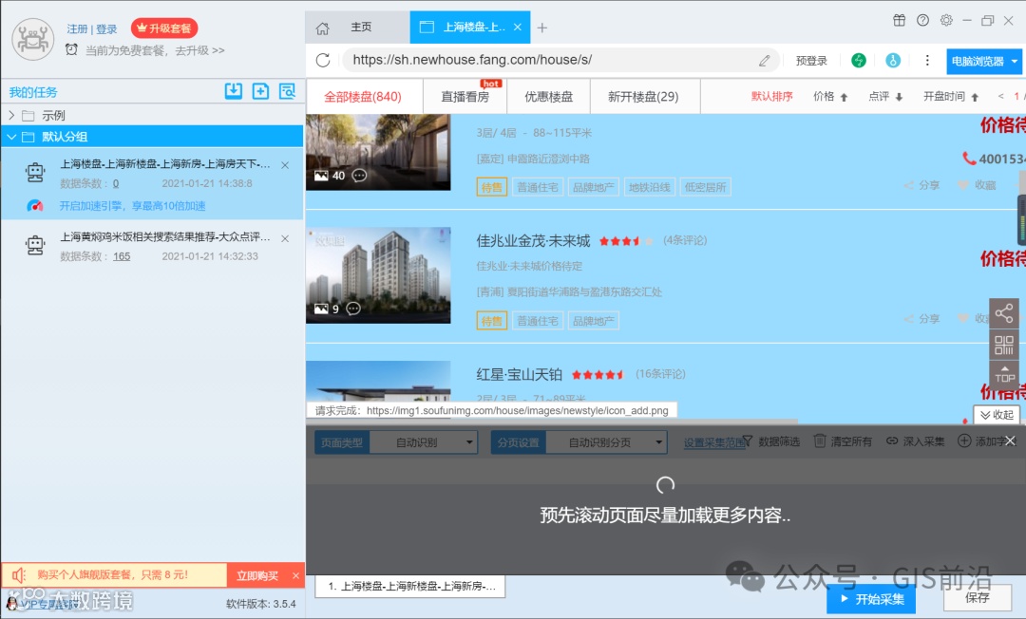Reload the page with the refresh icon

point(323,60)
